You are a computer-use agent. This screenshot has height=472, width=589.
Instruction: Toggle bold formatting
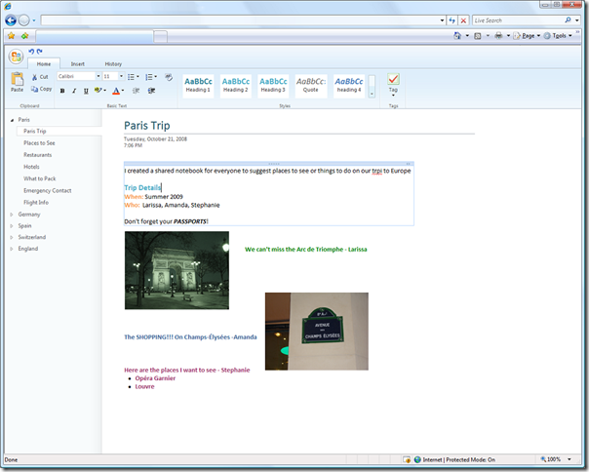click(62, 91)
